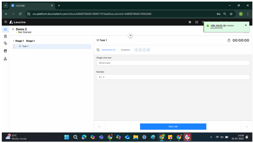Click the clipboard checklist icon in sidebar
This screenshot has width=253, height=143.
click(5, 36)
